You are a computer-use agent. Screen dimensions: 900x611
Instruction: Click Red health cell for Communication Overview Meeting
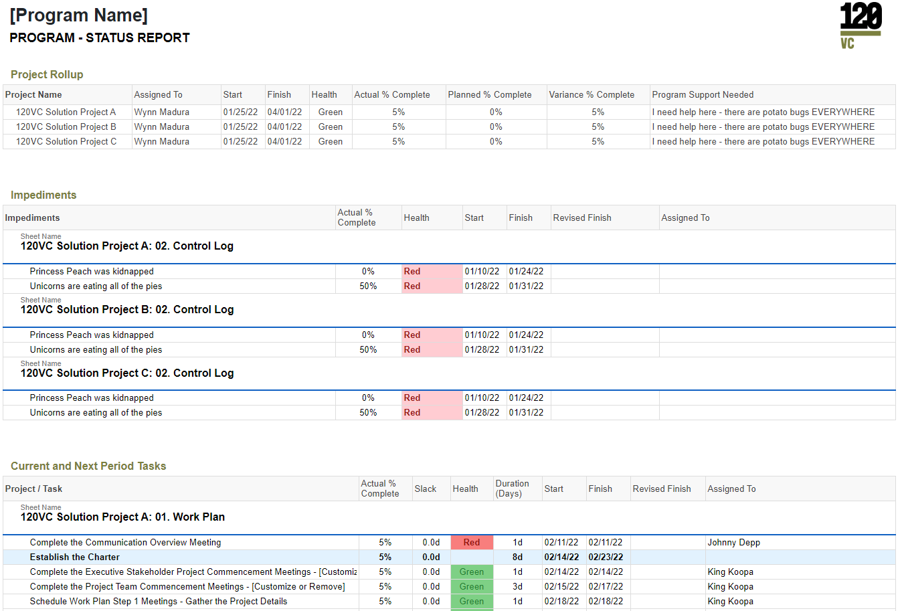(x=472, y=543)
